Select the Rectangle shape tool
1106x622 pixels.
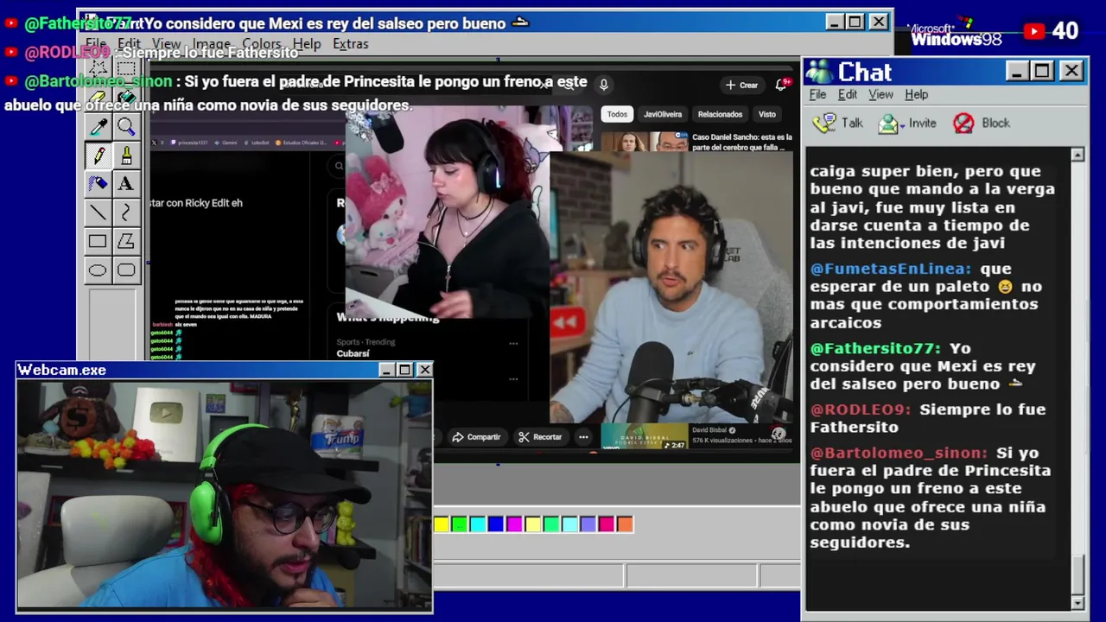click(x=99, y=242)
